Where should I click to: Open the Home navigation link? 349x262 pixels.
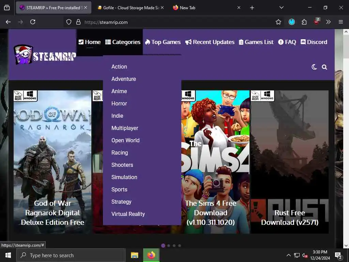pyautogui.click(x=90, y=42)
